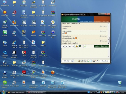Open Mozilla Firefox desktop shortcut
Screen dimensions: 126x94
[14, 23]
